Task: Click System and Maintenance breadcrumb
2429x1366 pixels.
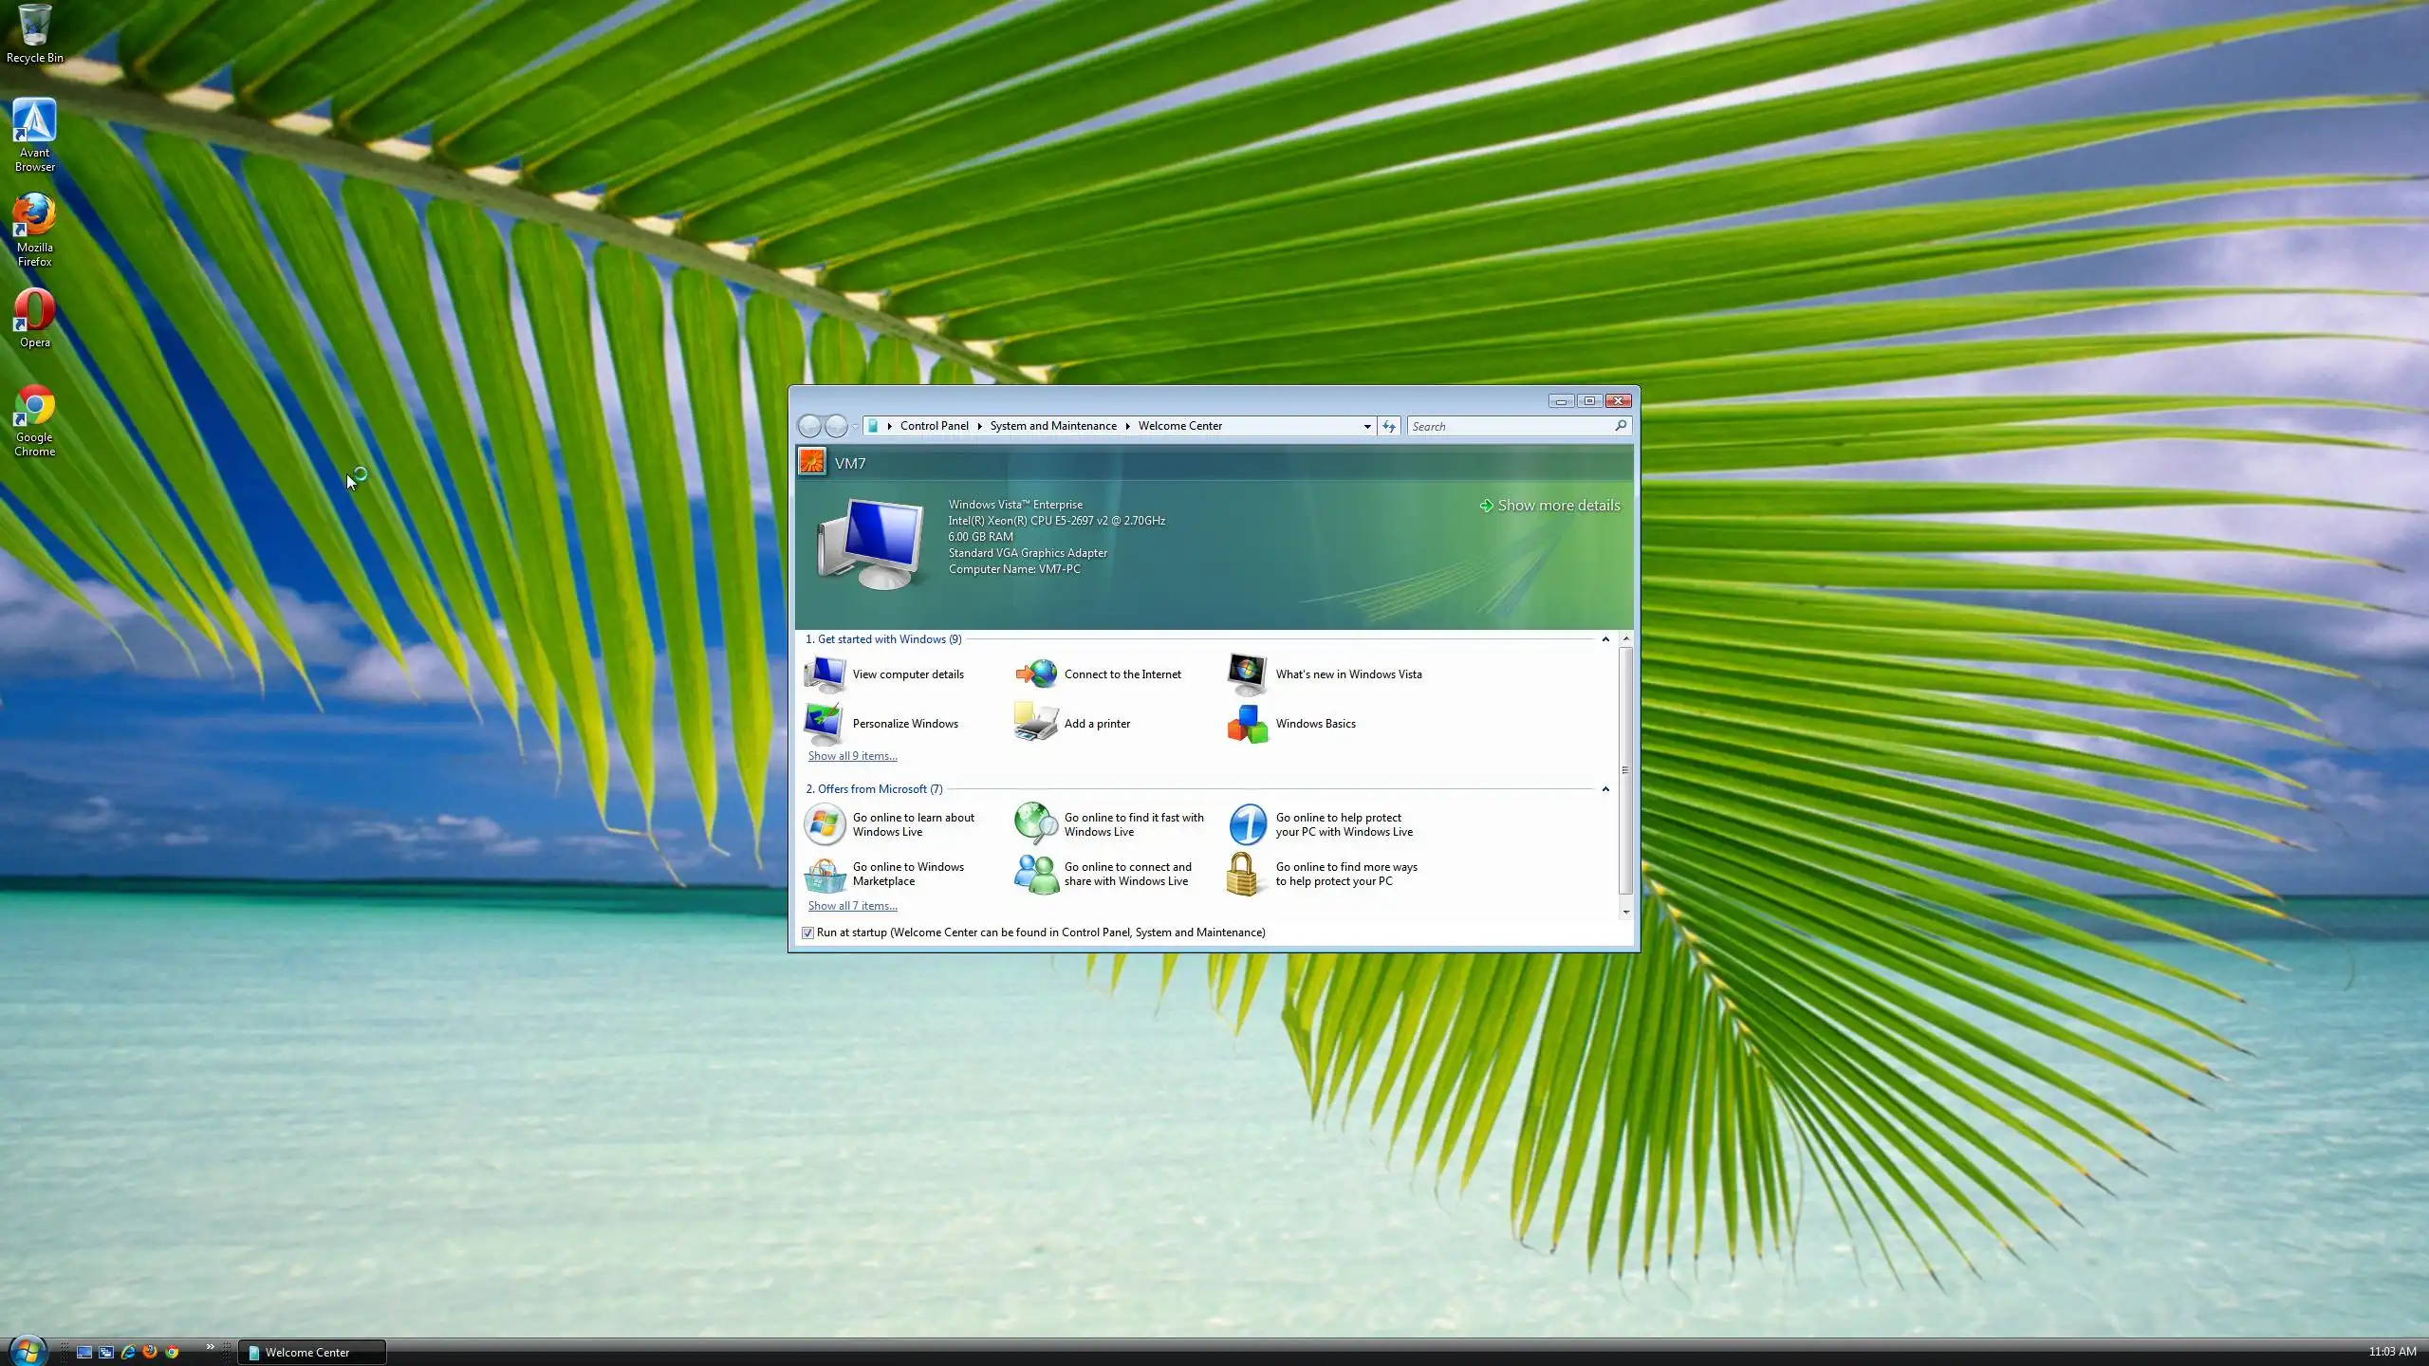Action: click(1052, 426)
